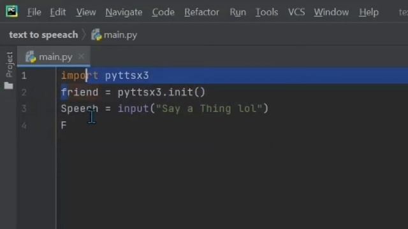Open the Run menu

[x=238, y=12]
